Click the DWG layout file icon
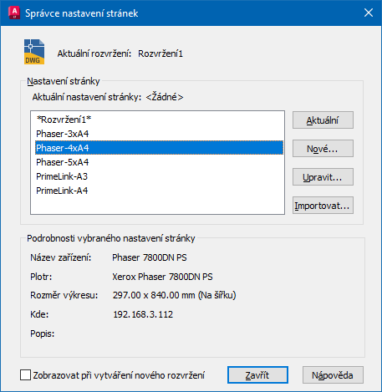382x392 pixels. [x=34, y=52]
